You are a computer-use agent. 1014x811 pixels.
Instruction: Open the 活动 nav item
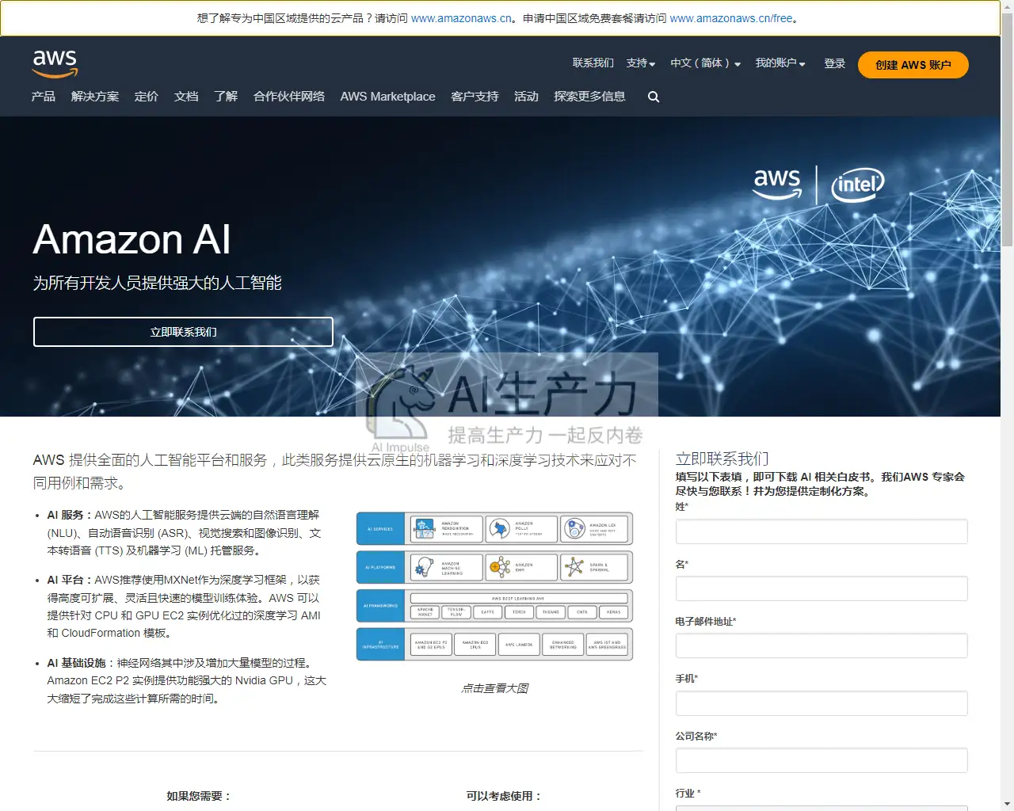526,97
